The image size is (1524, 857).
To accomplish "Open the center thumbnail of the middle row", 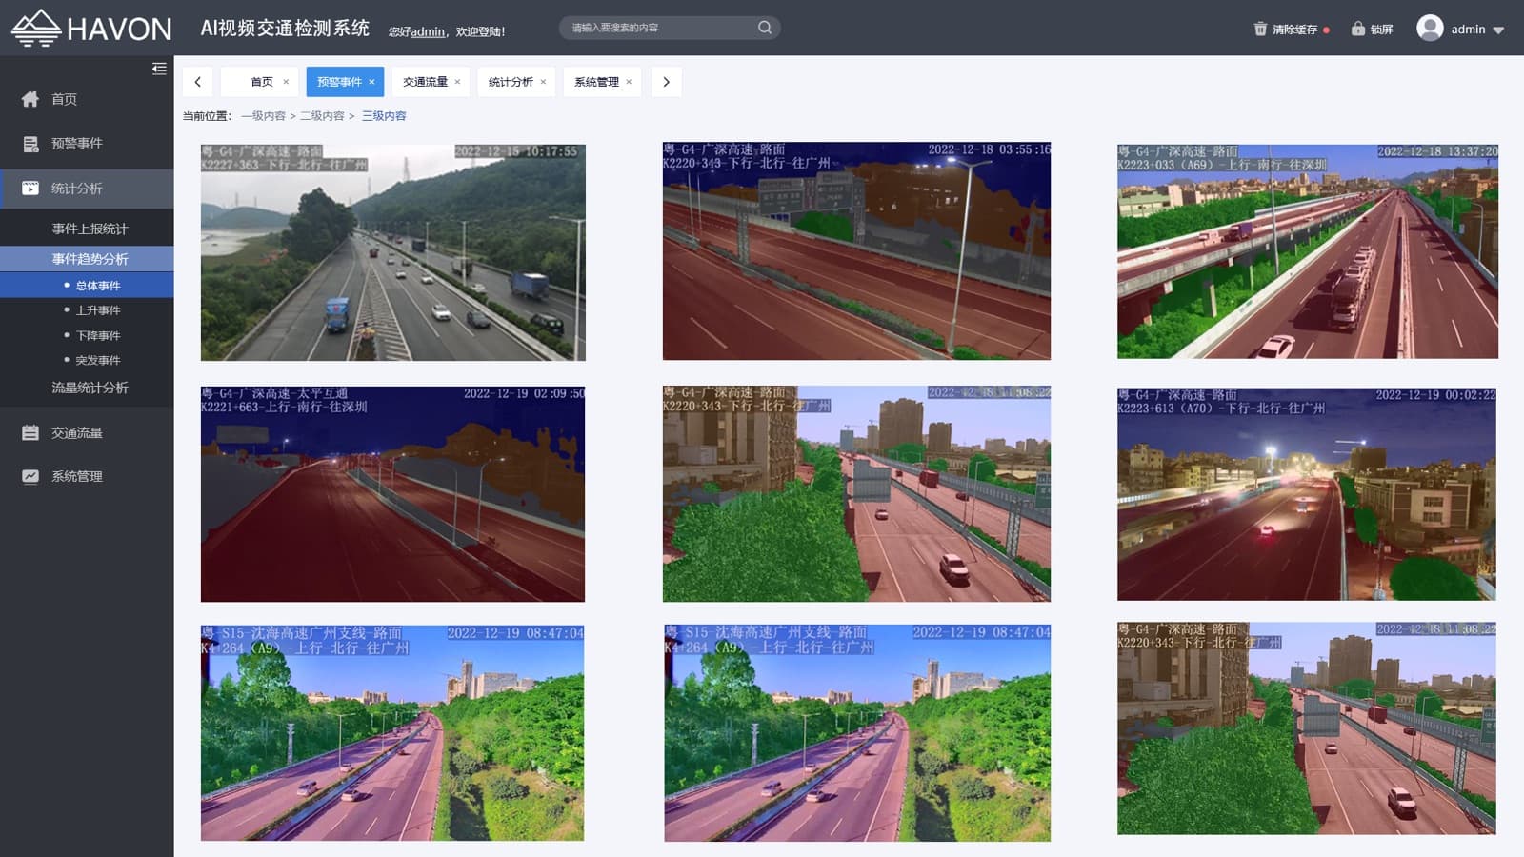I will (856, 493).
